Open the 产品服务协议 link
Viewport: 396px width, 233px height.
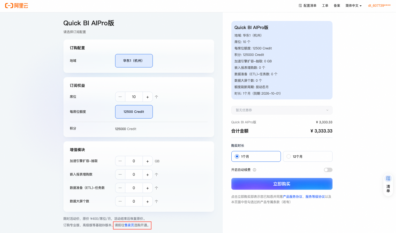pos(292,197)
